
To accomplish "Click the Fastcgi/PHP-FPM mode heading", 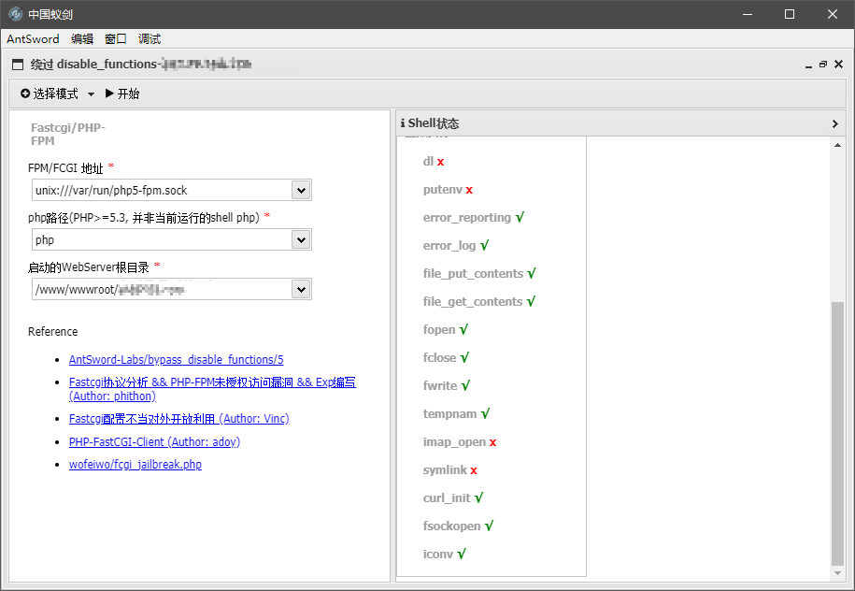I will [68, 135].
